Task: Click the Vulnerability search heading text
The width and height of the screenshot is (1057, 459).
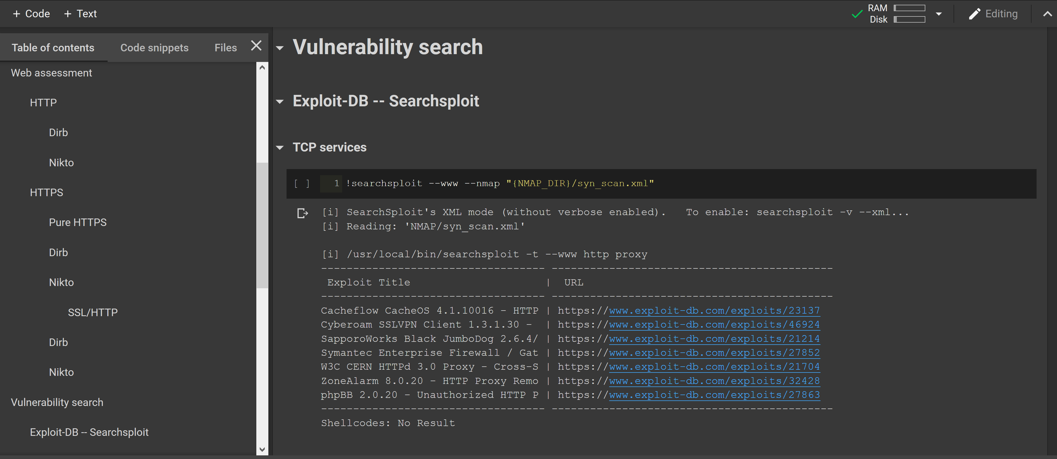Action: (387, 47)
